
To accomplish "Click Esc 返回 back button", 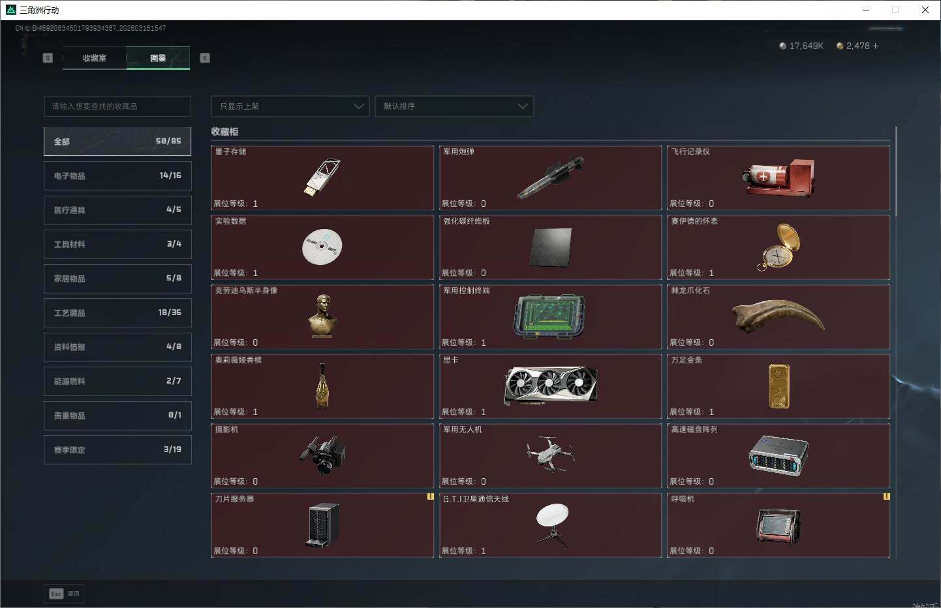I will 64,594.
